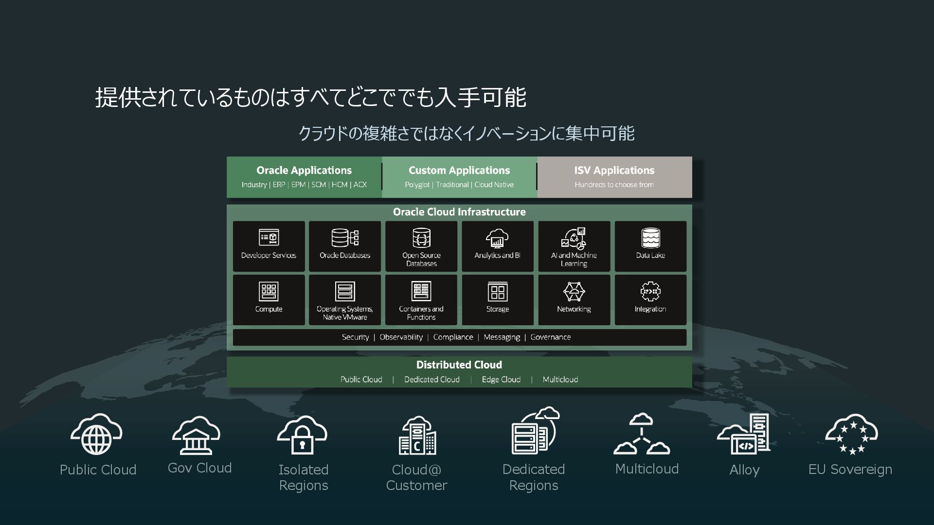The image size is (934, 525).
Task: Click the Isolated Regions padlock cloud icon
Action: pos(302,435)
